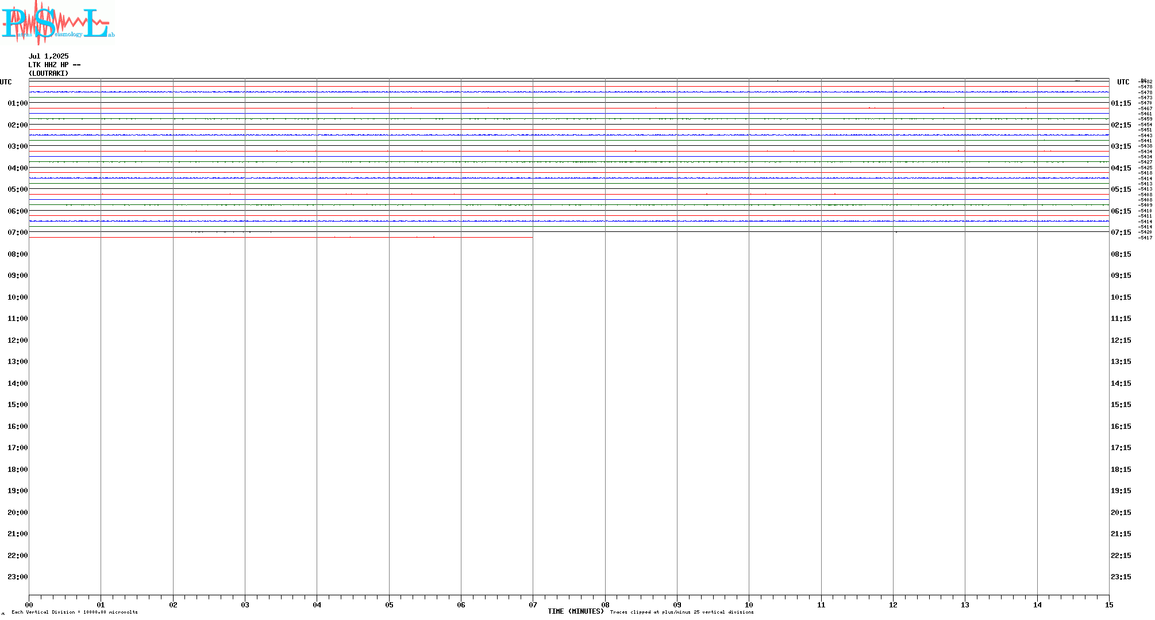Click minute axis label '12'
Viewport: 1155px width, 620px height.
[x=893, y=605]
